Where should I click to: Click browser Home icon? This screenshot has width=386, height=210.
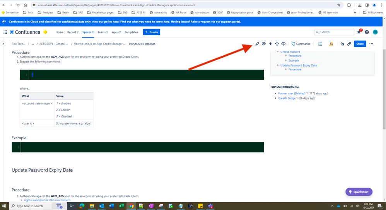tap(26, 5)
